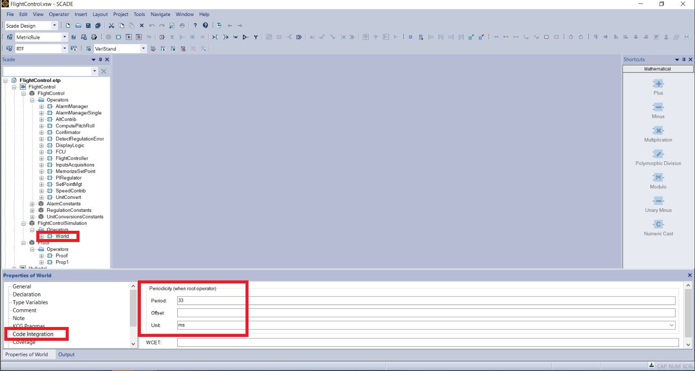Click the Period input field
Image resolution: width=695 pixels, height=371 pixels.
(426, 301)
